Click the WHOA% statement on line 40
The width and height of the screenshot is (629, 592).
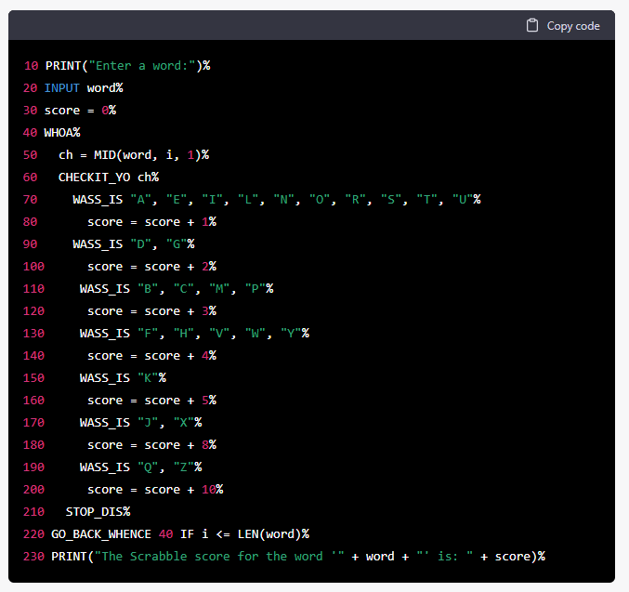[62, 133]
